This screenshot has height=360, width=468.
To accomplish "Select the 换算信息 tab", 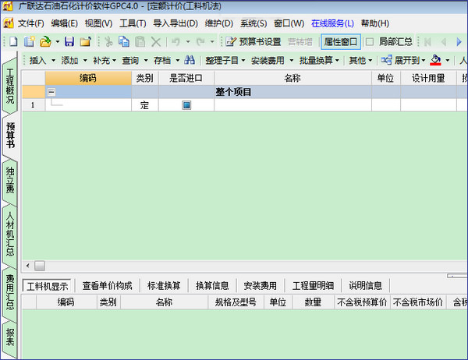I will 212,286.
